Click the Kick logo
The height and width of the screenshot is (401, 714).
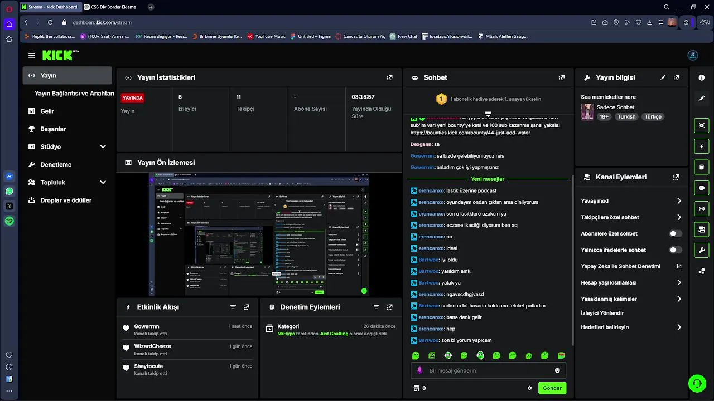59,55
